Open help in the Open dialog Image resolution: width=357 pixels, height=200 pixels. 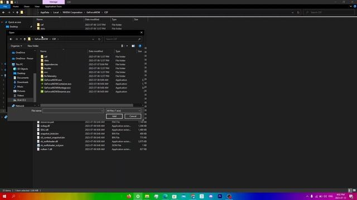coord(140,46)
